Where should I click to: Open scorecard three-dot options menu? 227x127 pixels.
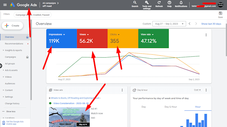(x=206, y=35)
